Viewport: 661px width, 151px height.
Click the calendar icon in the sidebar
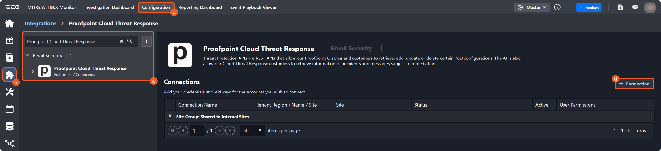[x=10, y=109]
